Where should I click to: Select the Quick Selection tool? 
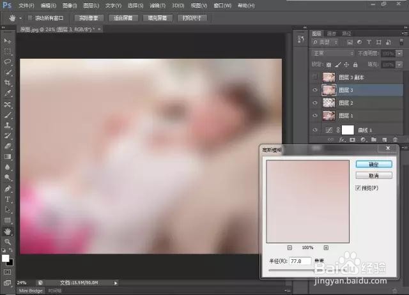8,72
